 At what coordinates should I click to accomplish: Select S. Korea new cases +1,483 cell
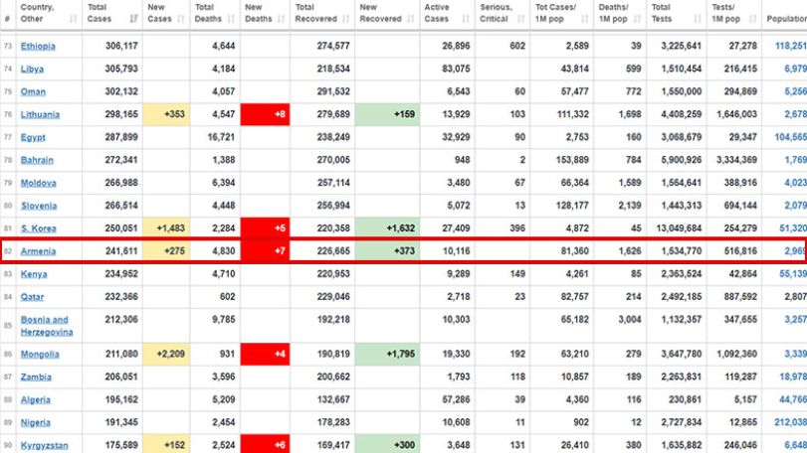click(166, 228)
